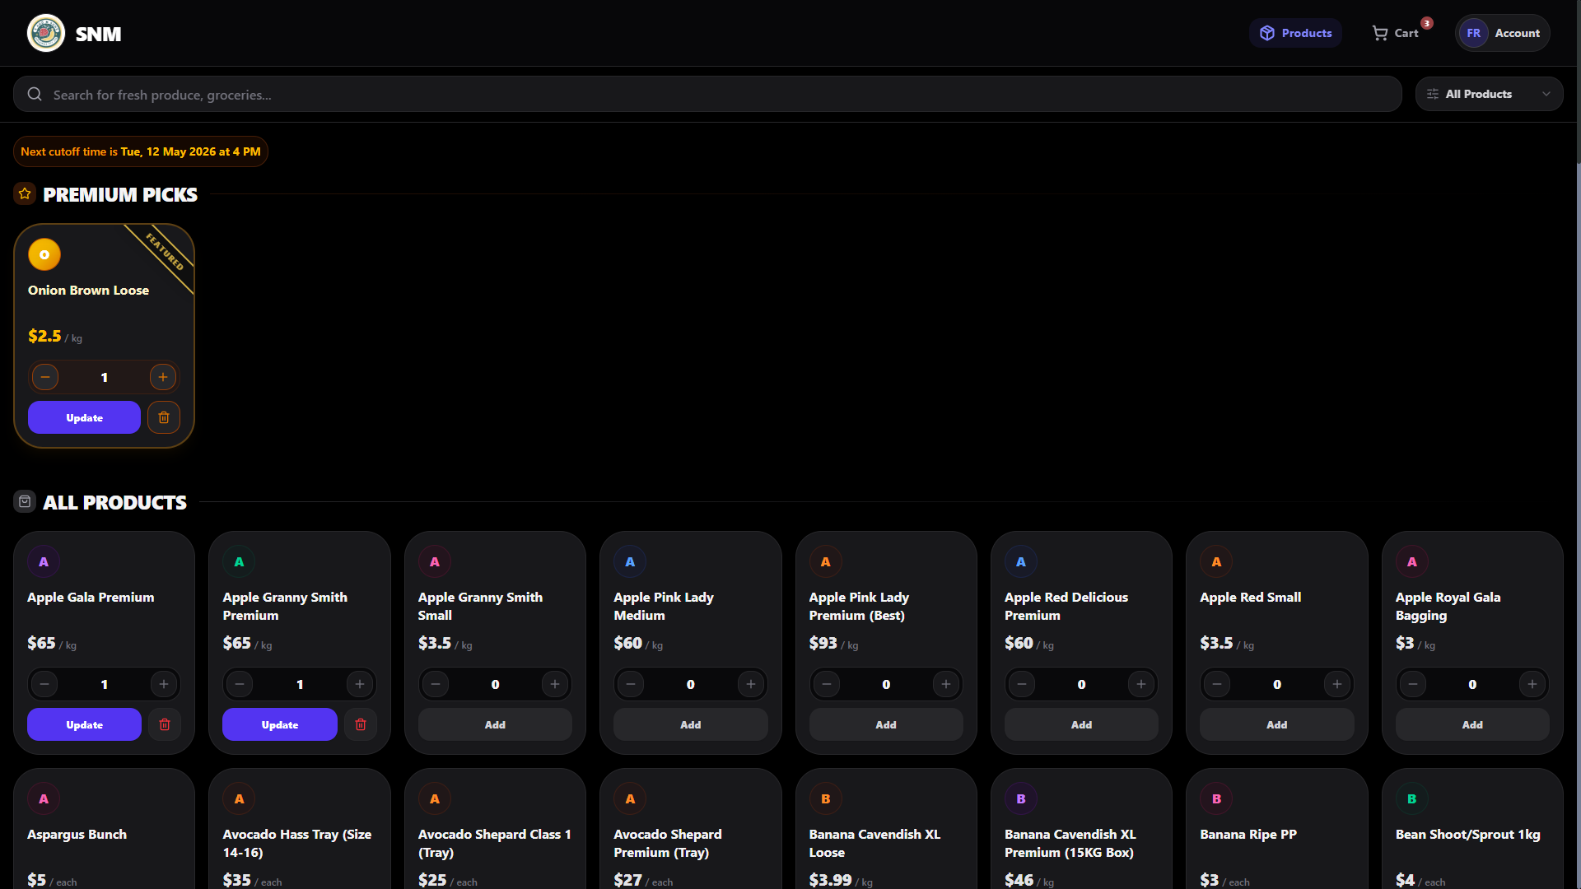Click the Aspargus Bunch letter badge
1581x889 pixels.
pyautogui.click(x=44, y=798)
